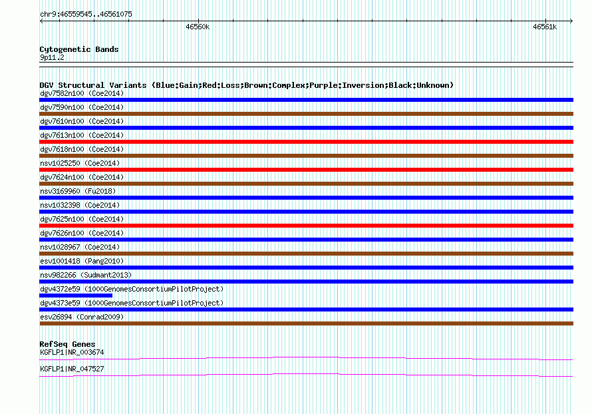This screenshot has height=414, width=592.
Task: Open the dgv7626n100 (Coe2014) variant
Action: tap(82, 233)
